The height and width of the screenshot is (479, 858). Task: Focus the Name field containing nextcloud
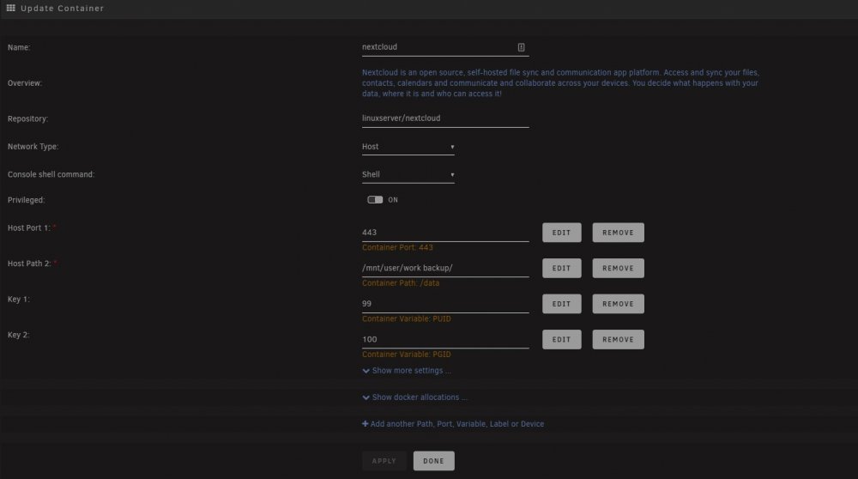point(444,47)
